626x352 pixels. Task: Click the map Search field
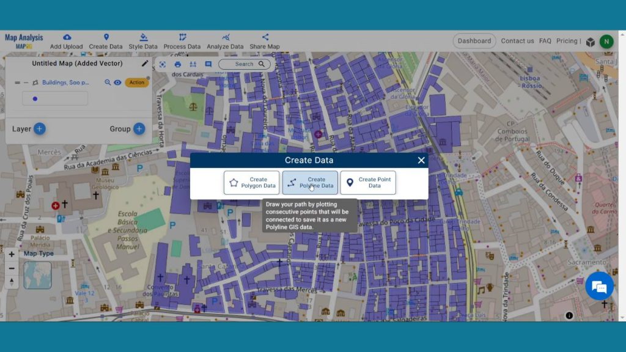[x=245, y=64]
